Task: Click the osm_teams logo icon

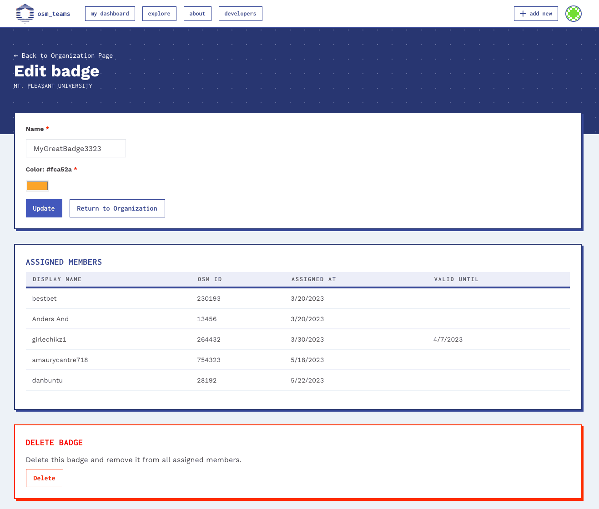Action: (x=25, y=14)
